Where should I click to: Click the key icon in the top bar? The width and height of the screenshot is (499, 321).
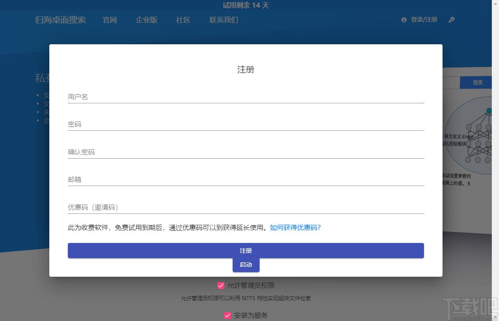click(451, 20)
